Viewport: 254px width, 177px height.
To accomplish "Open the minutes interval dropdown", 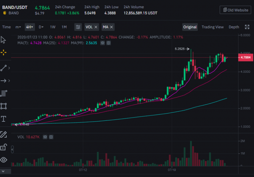I will (x=18, y=27).
